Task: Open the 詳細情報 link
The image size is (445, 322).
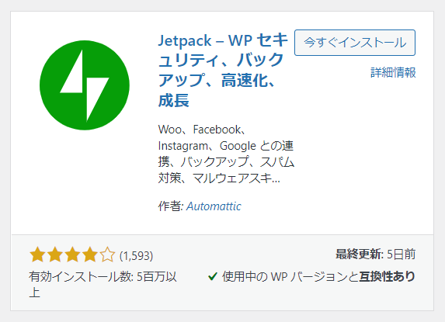Action: (393, 73)
